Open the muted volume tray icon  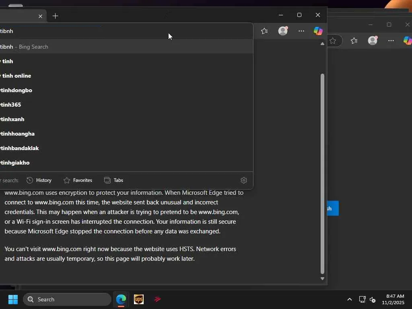(372, 299)
